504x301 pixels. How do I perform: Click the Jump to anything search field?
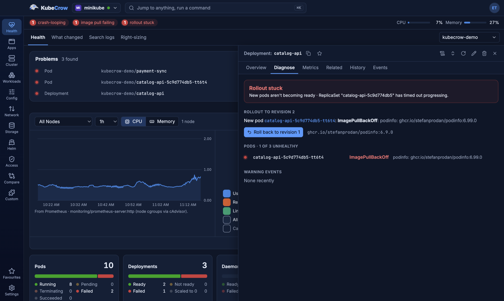pos(215,8)
